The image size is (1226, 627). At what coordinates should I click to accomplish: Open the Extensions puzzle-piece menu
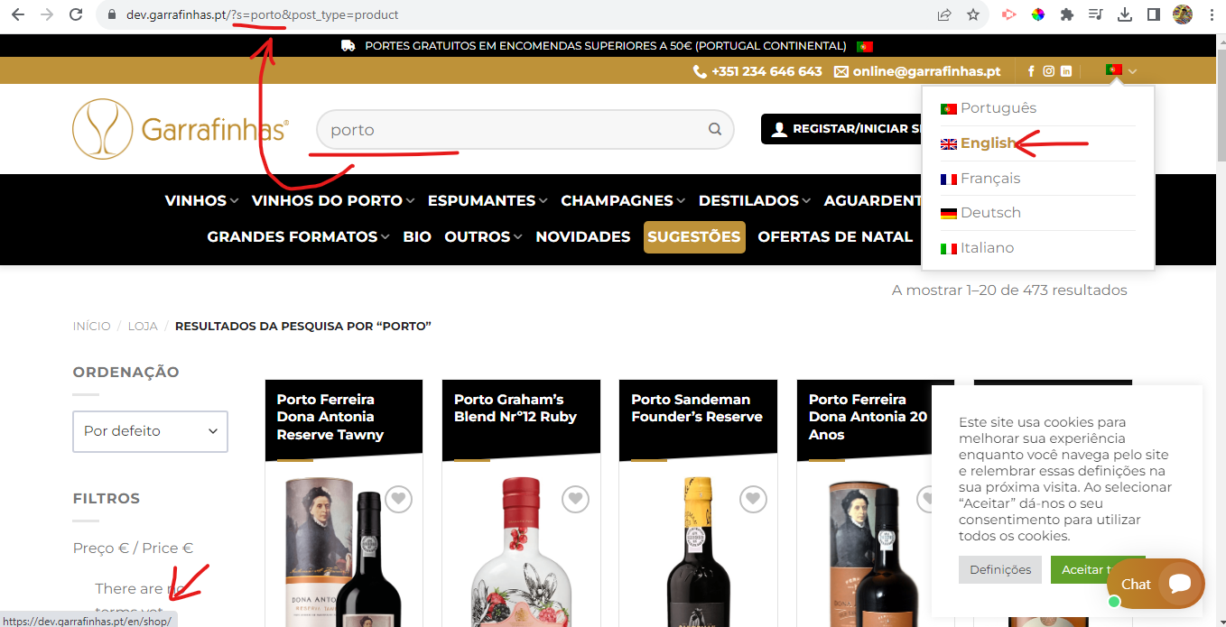[x=1067, y=14]
